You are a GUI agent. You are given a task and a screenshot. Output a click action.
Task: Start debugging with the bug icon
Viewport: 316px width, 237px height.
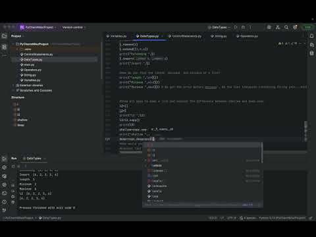pyautogui.click(x=243, y=28)
